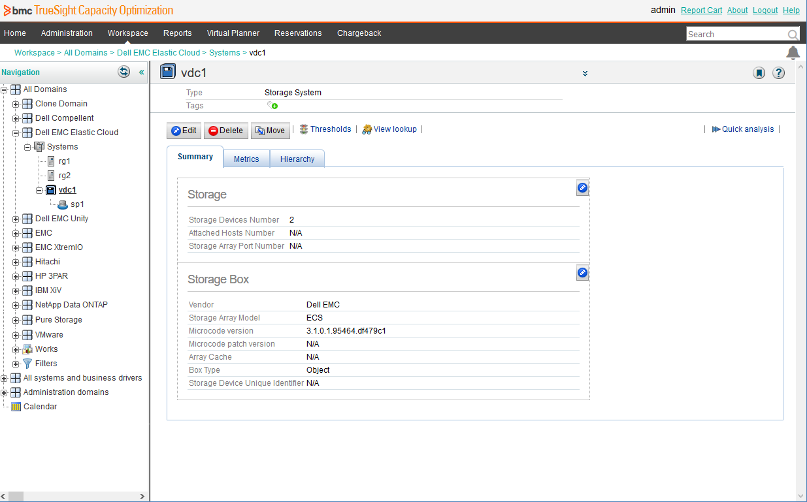The image size is (807, 502).
Task: Open the View lookup link
Action: [389, 129]
